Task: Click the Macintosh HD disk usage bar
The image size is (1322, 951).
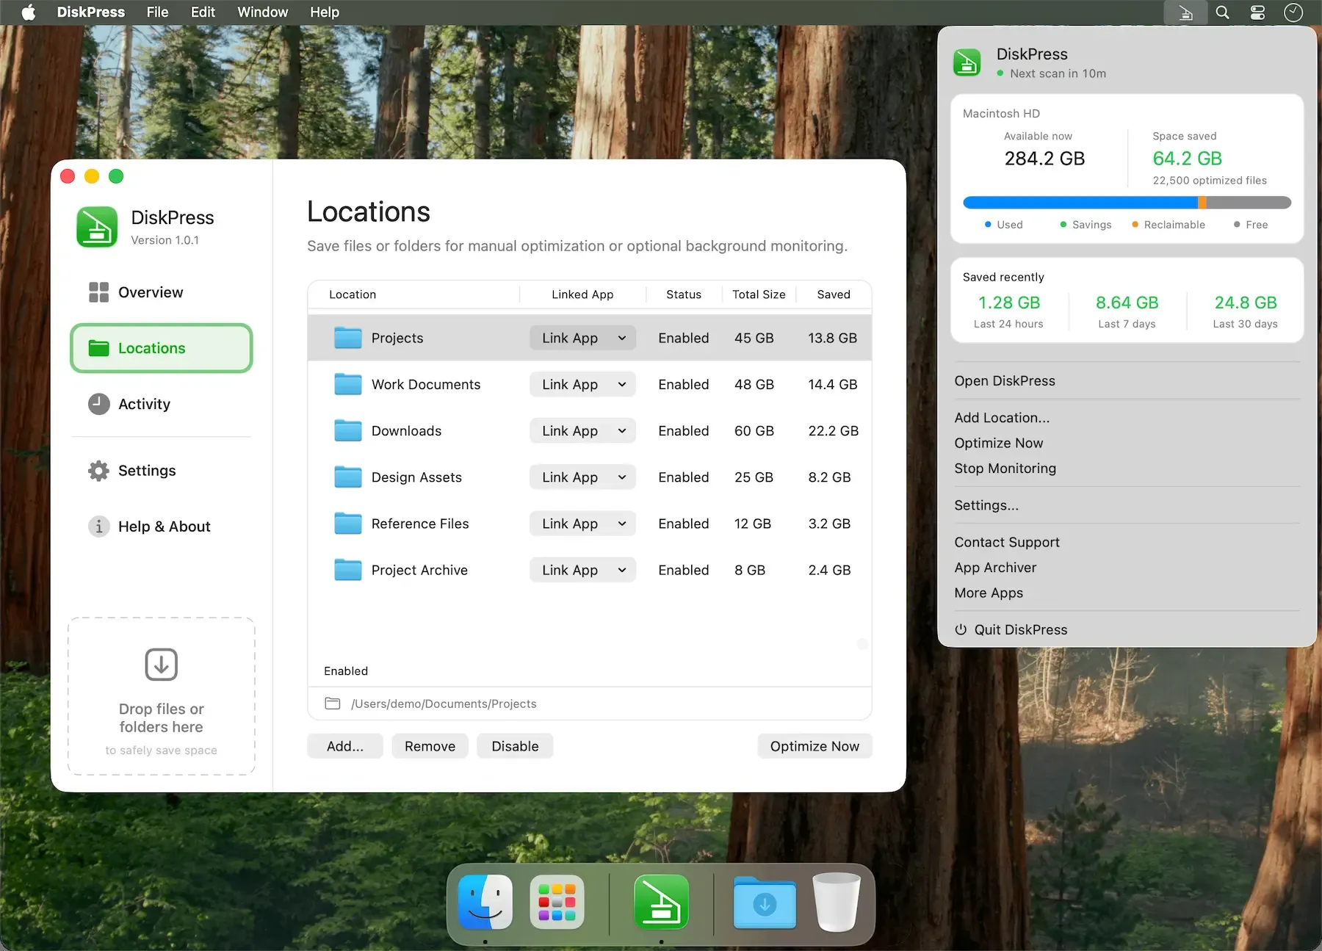Action: coord(1127,203)
